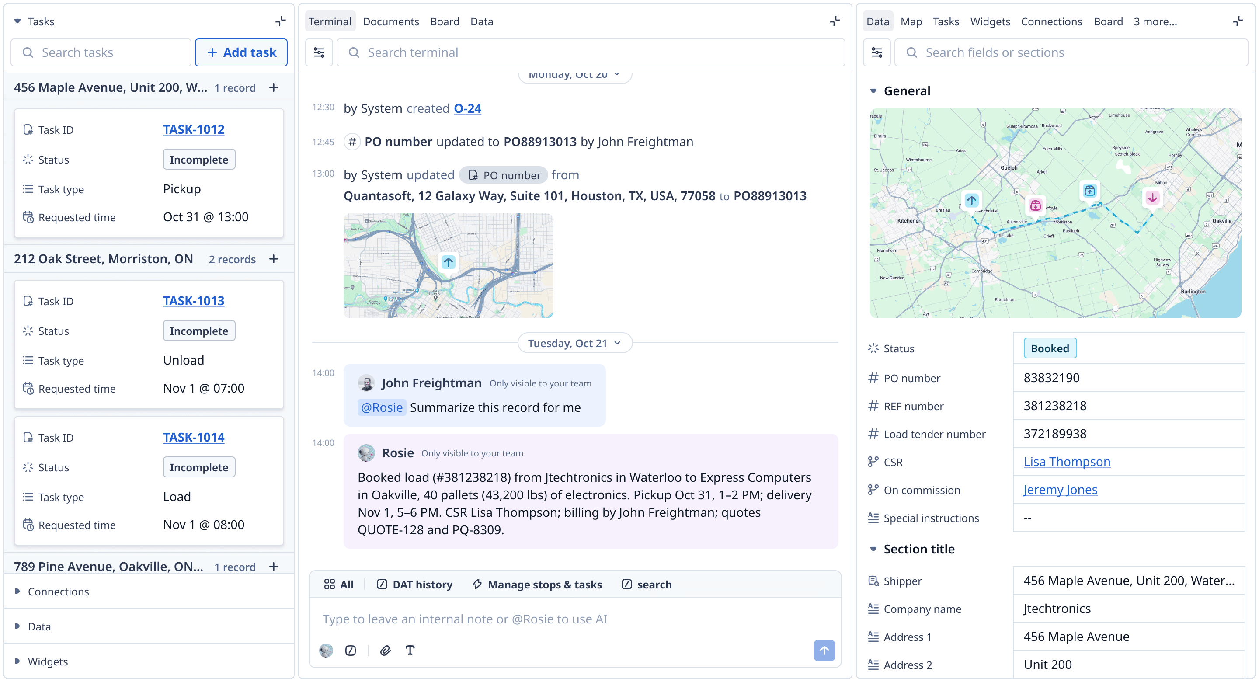This screenshot has width=1259, height=682.
Task: Add record to 212 Oak Street group
Action: click(274, 259)
